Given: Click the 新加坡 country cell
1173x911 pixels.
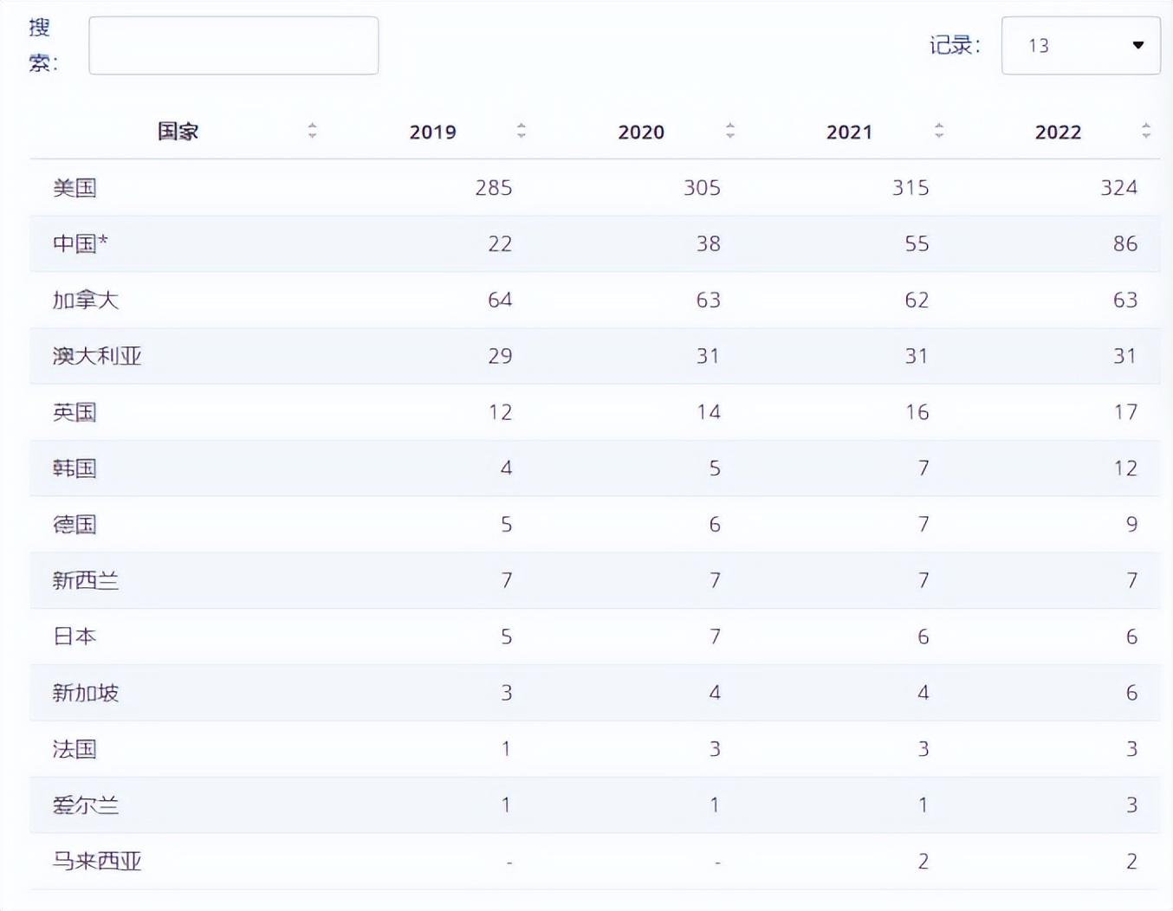Looking at the screenshot, I should pos(85,693).
